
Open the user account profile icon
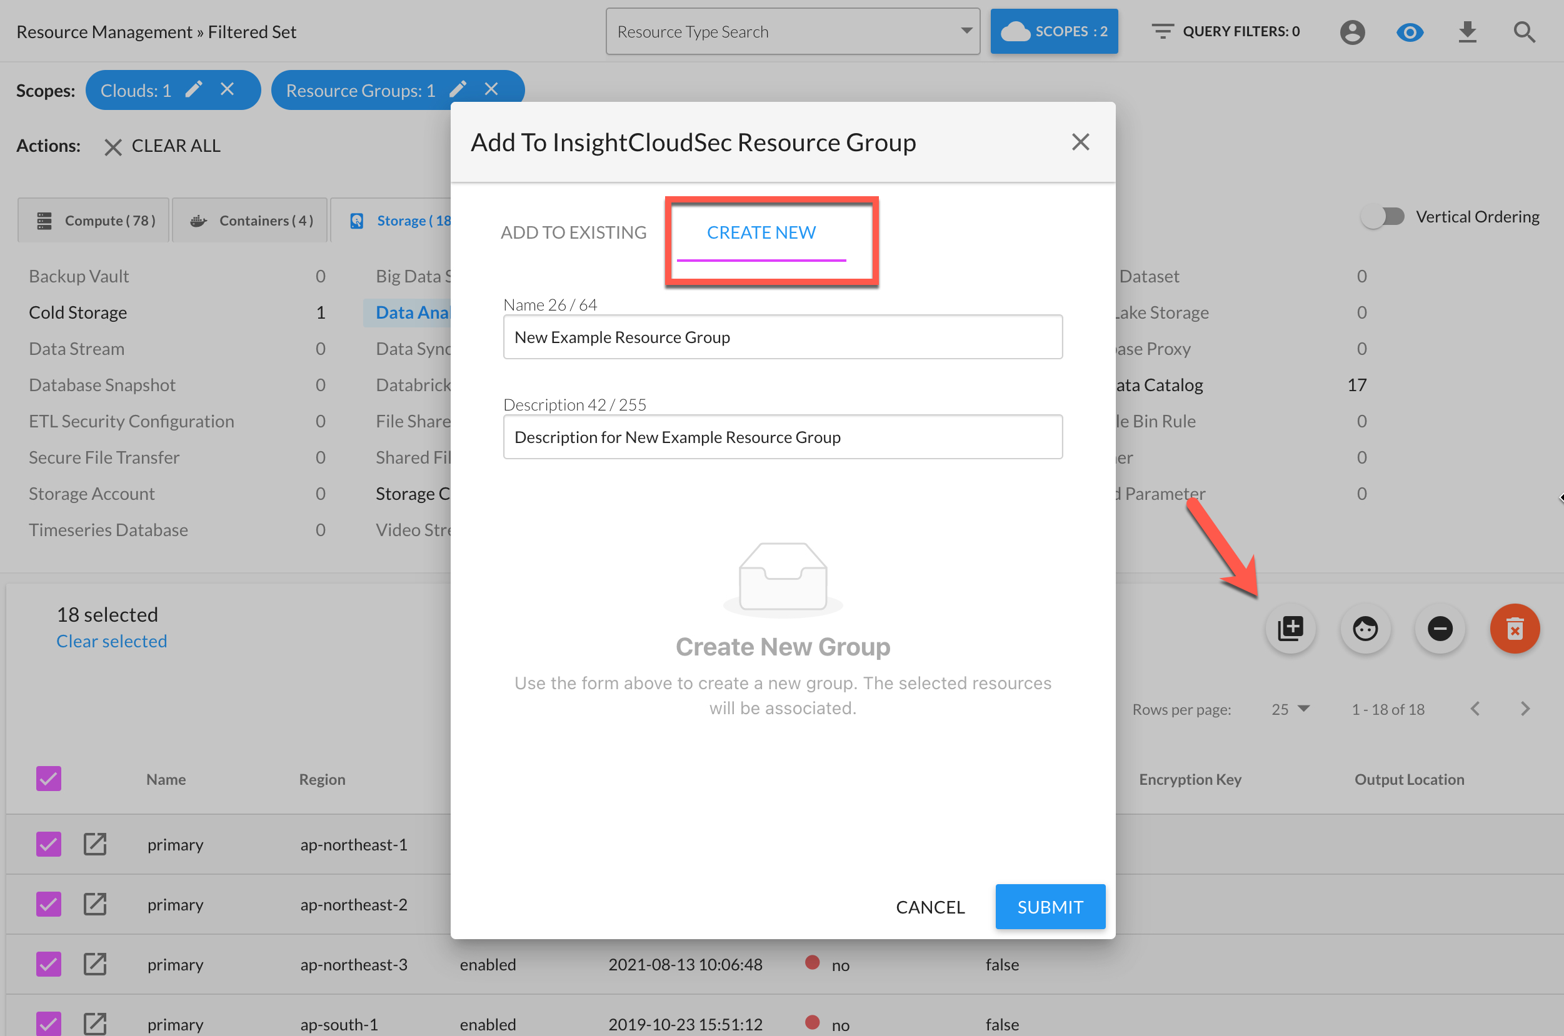pos(1352,32)
